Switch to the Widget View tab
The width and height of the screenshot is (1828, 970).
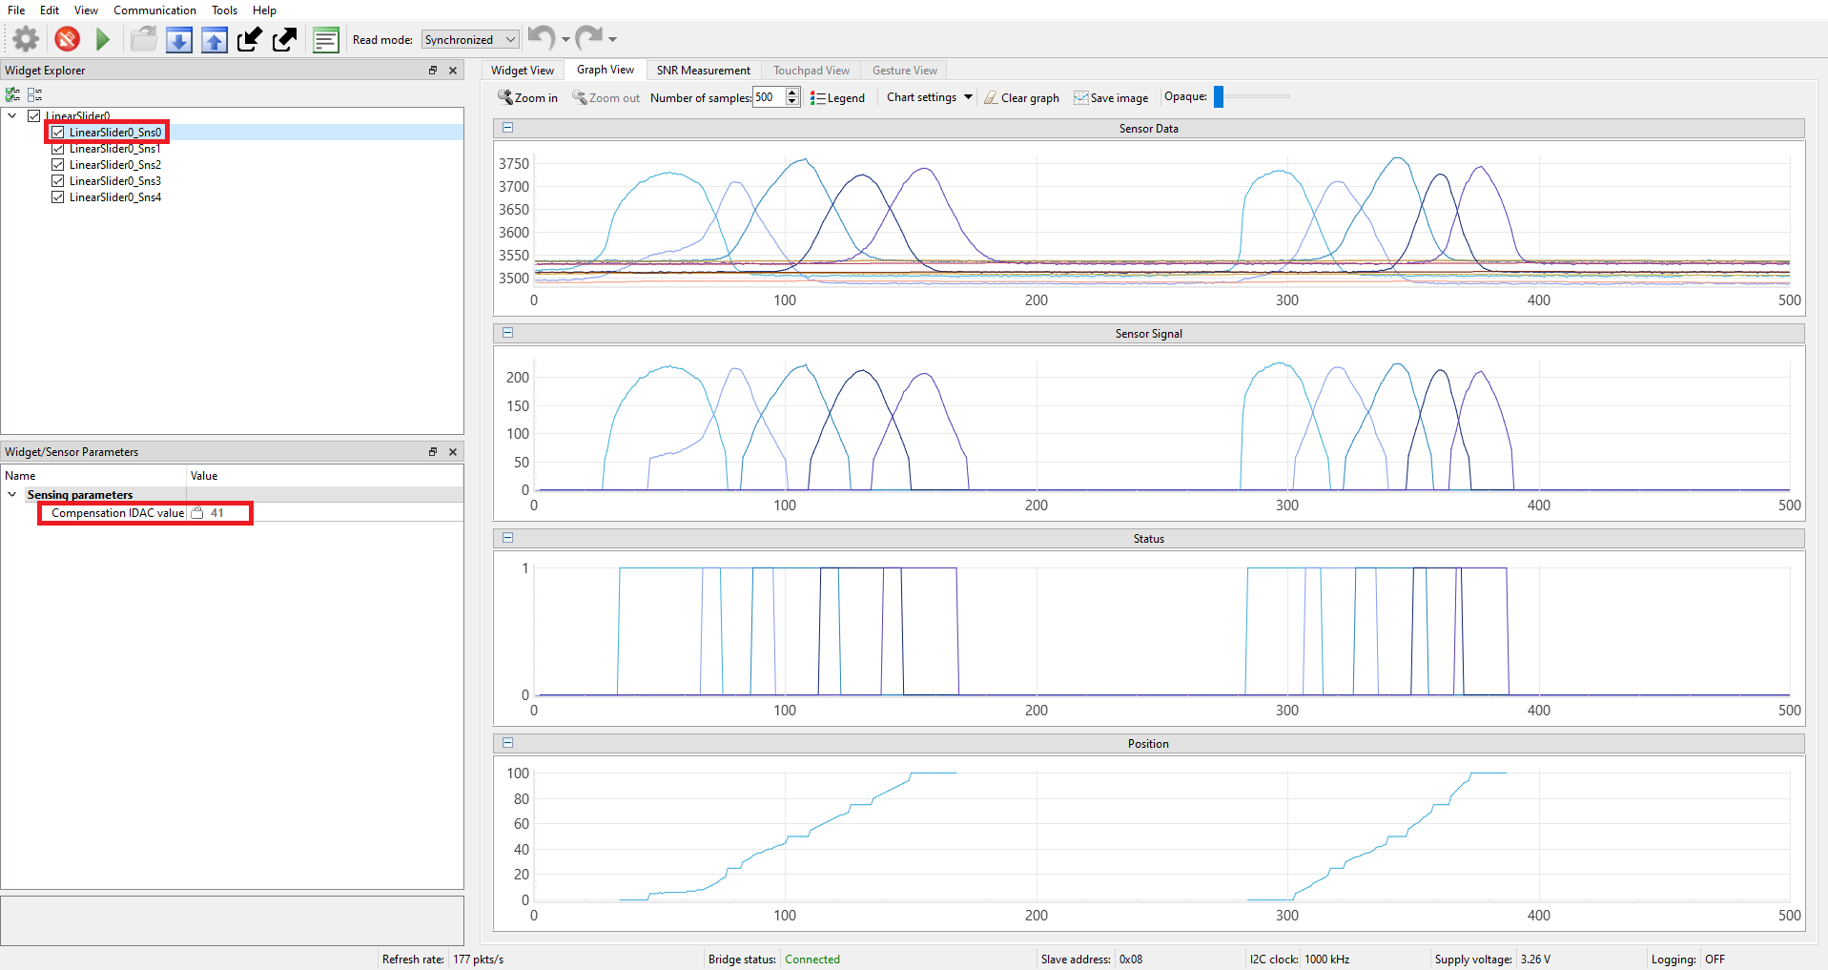pyautogui.click(x=523, y=71)
